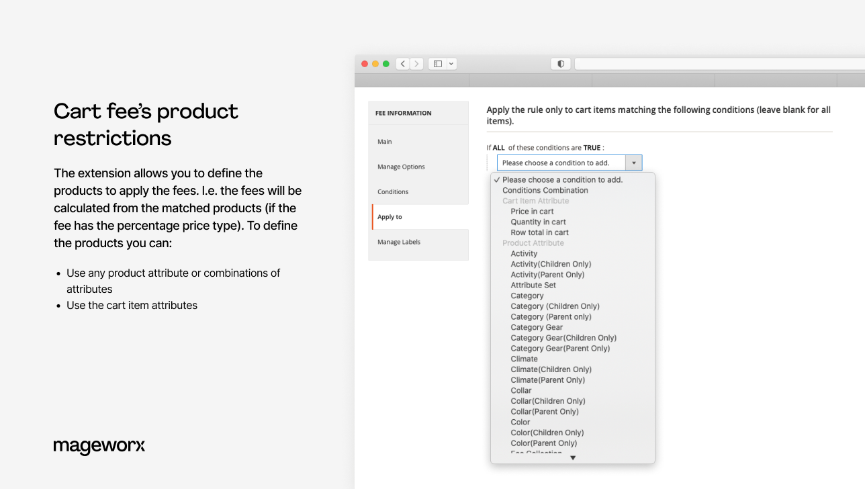
Task: Select Main in the Fee Information sidebar
Action: click(x=384, y=141)
